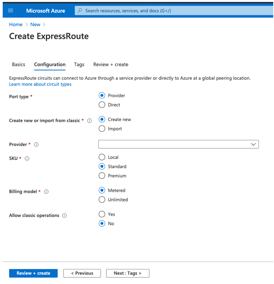Image resolution: width=274 pixels, height=284 pixels.
Task: Select the Local SKU
Action: click(102, 157)
